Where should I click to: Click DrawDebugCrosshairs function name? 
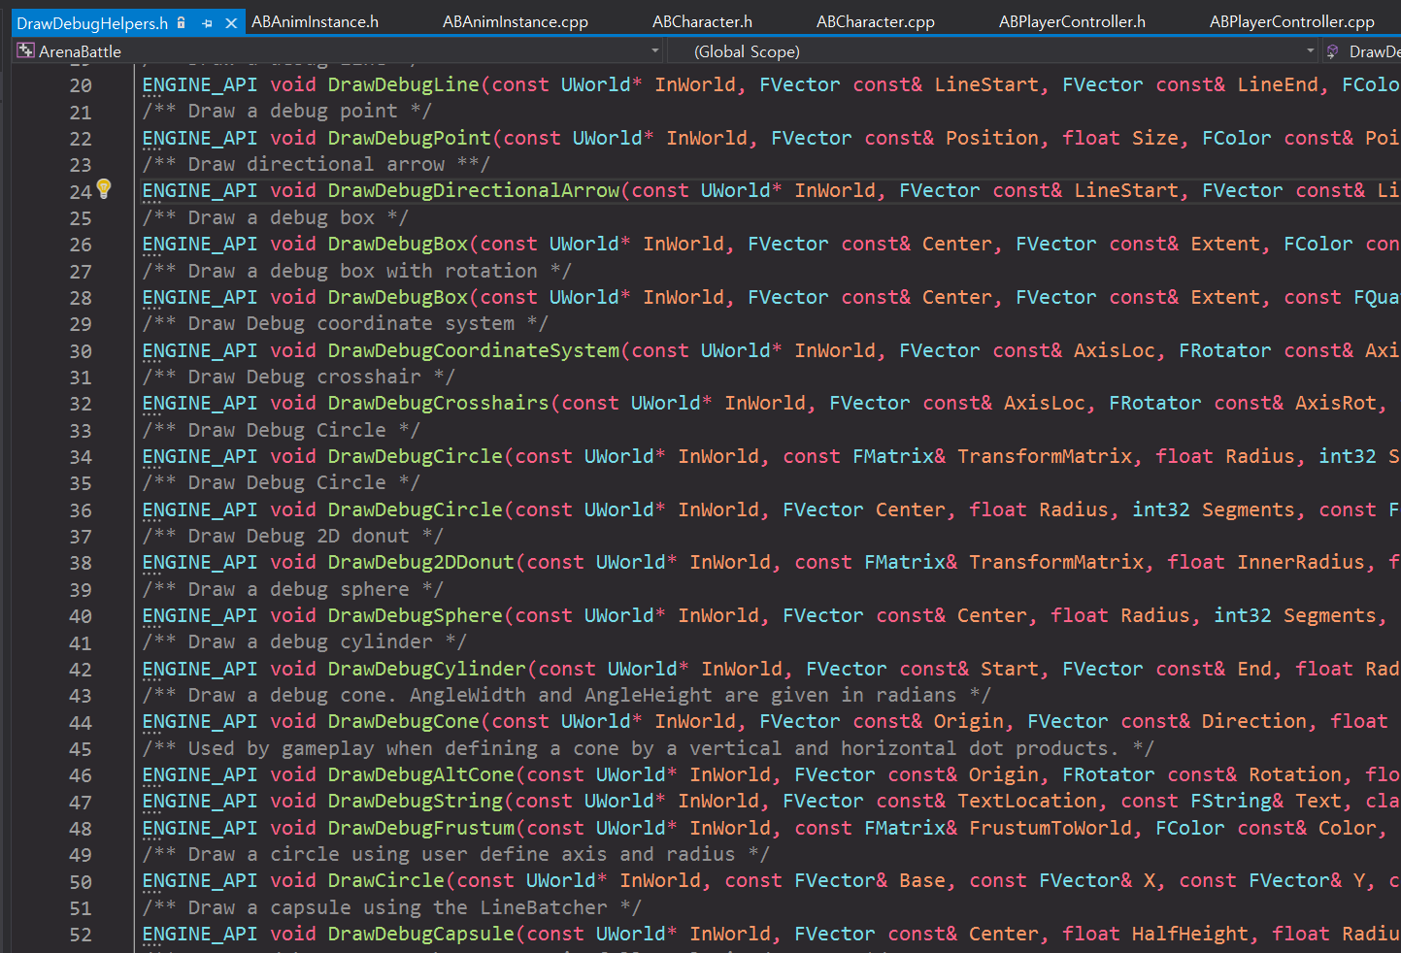tap(439, 403)
